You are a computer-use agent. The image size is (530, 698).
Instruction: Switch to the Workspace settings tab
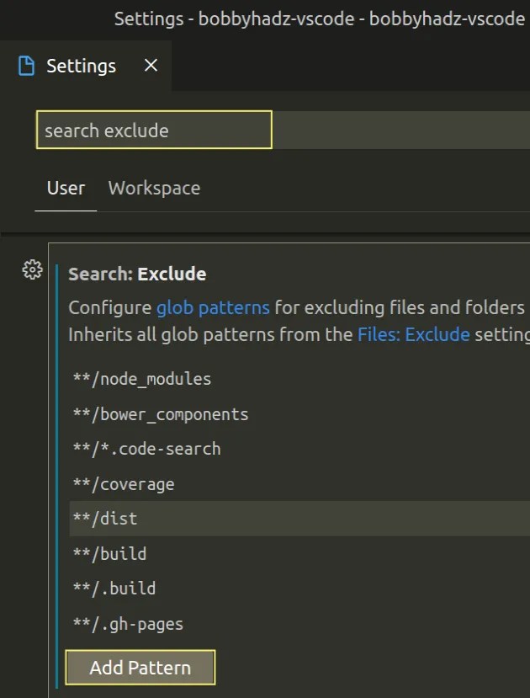[x=154, y=188]
